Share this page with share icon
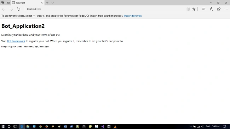The image size is (230, 129). pyautogui.click(x=219, y=9)
